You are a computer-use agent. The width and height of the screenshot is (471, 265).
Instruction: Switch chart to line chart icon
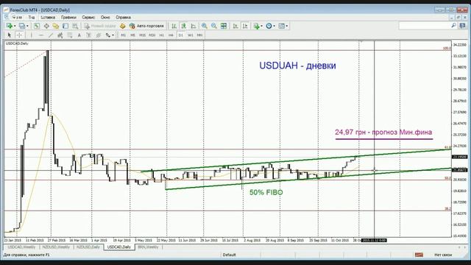click(194, 26)
